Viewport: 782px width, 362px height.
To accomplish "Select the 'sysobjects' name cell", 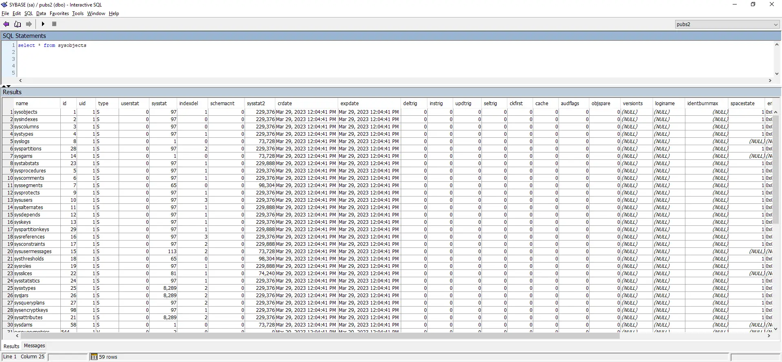I will [37, 112].
